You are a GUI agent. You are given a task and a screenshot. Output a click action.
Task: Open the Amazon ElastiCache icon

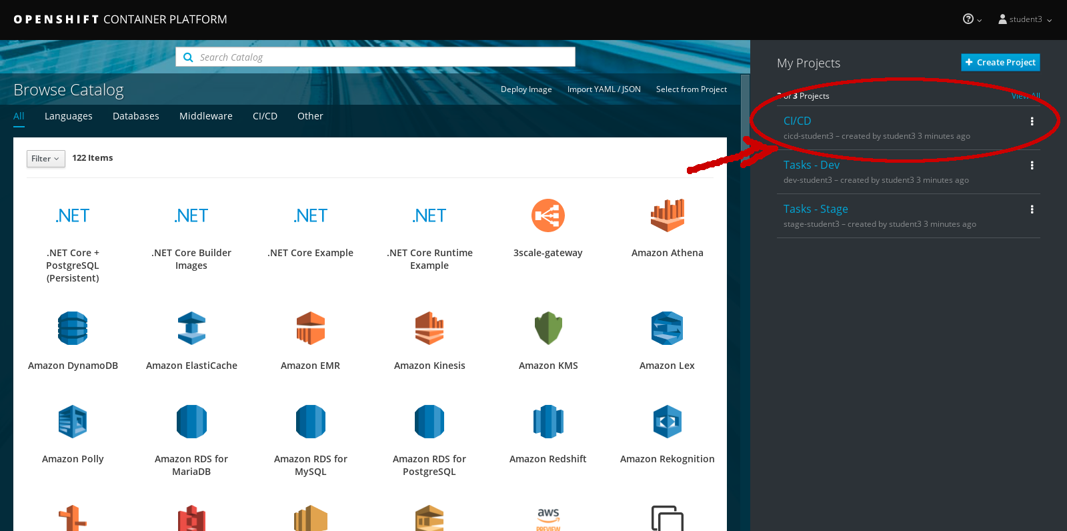point(191,328)
